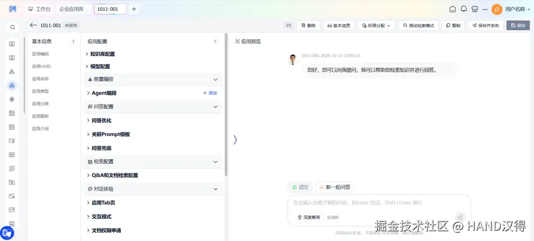
Task: Click the chat bubble icon in the left sidebar
Action: pos(12,210)
